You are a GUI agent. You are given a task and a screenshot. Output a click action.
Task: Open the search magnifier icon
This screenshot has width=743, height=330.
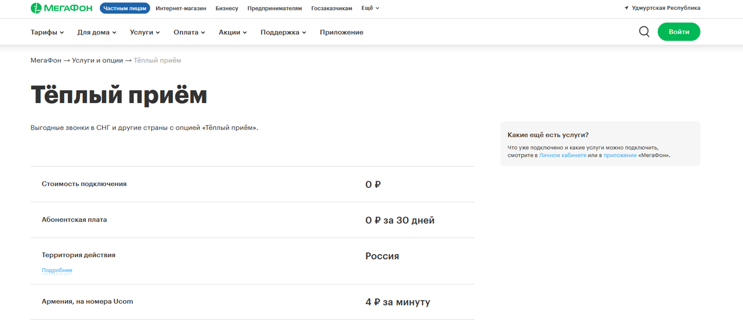click(x=644, y=32)
